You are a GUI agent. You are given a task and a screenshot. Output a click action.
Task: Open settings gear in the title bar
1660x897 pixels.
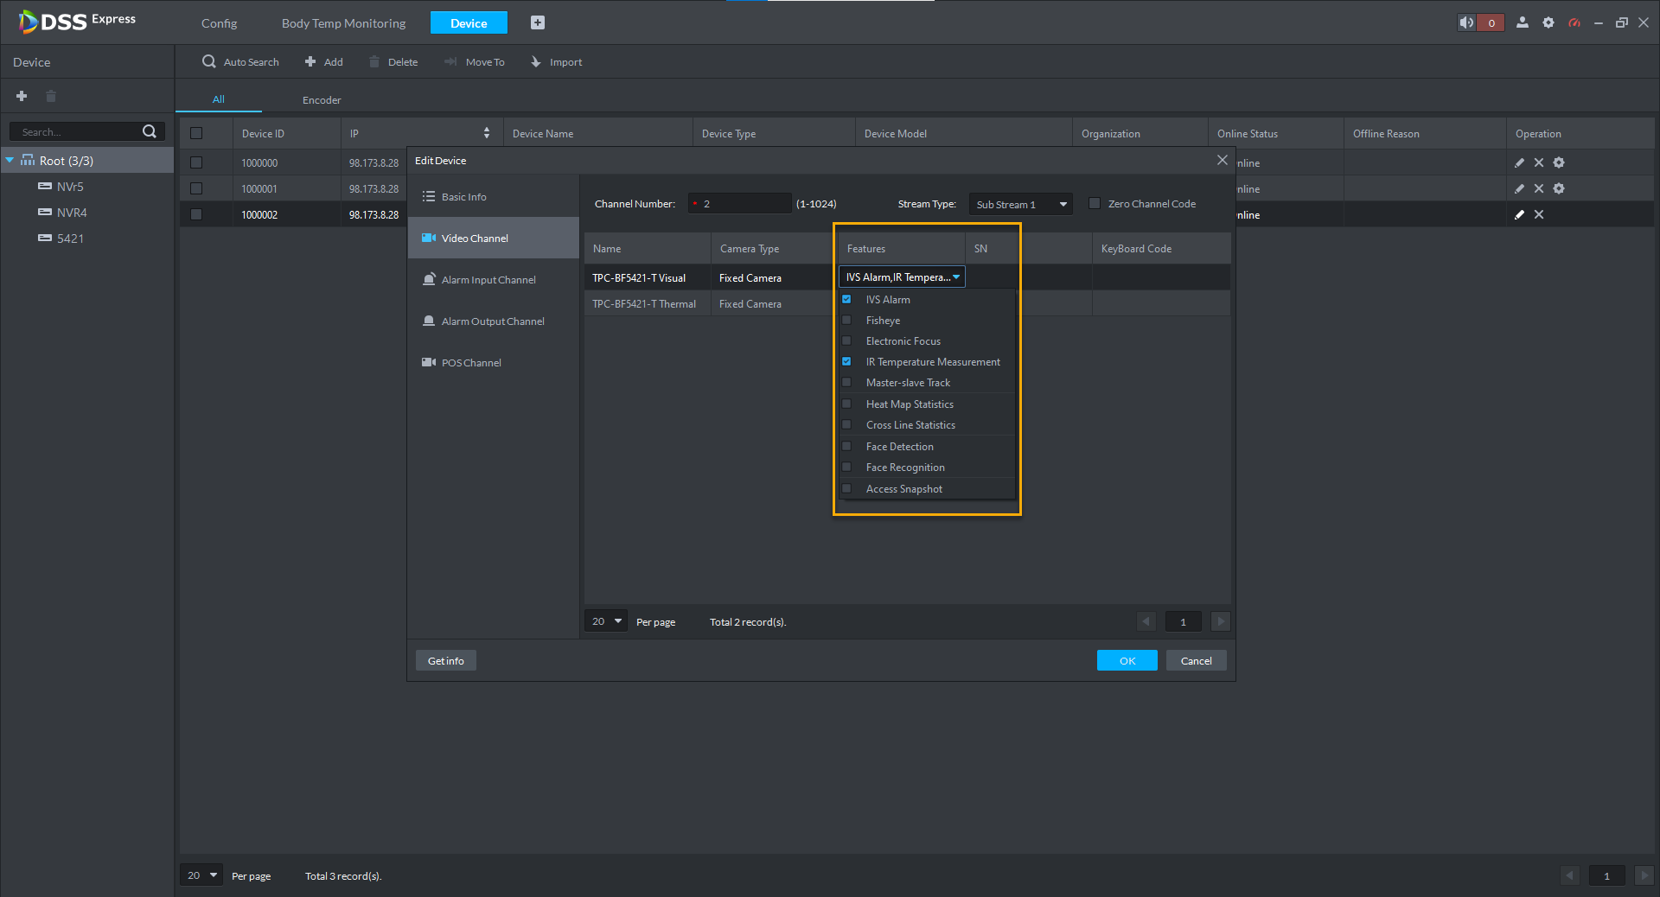click(x=1548, y=23)
